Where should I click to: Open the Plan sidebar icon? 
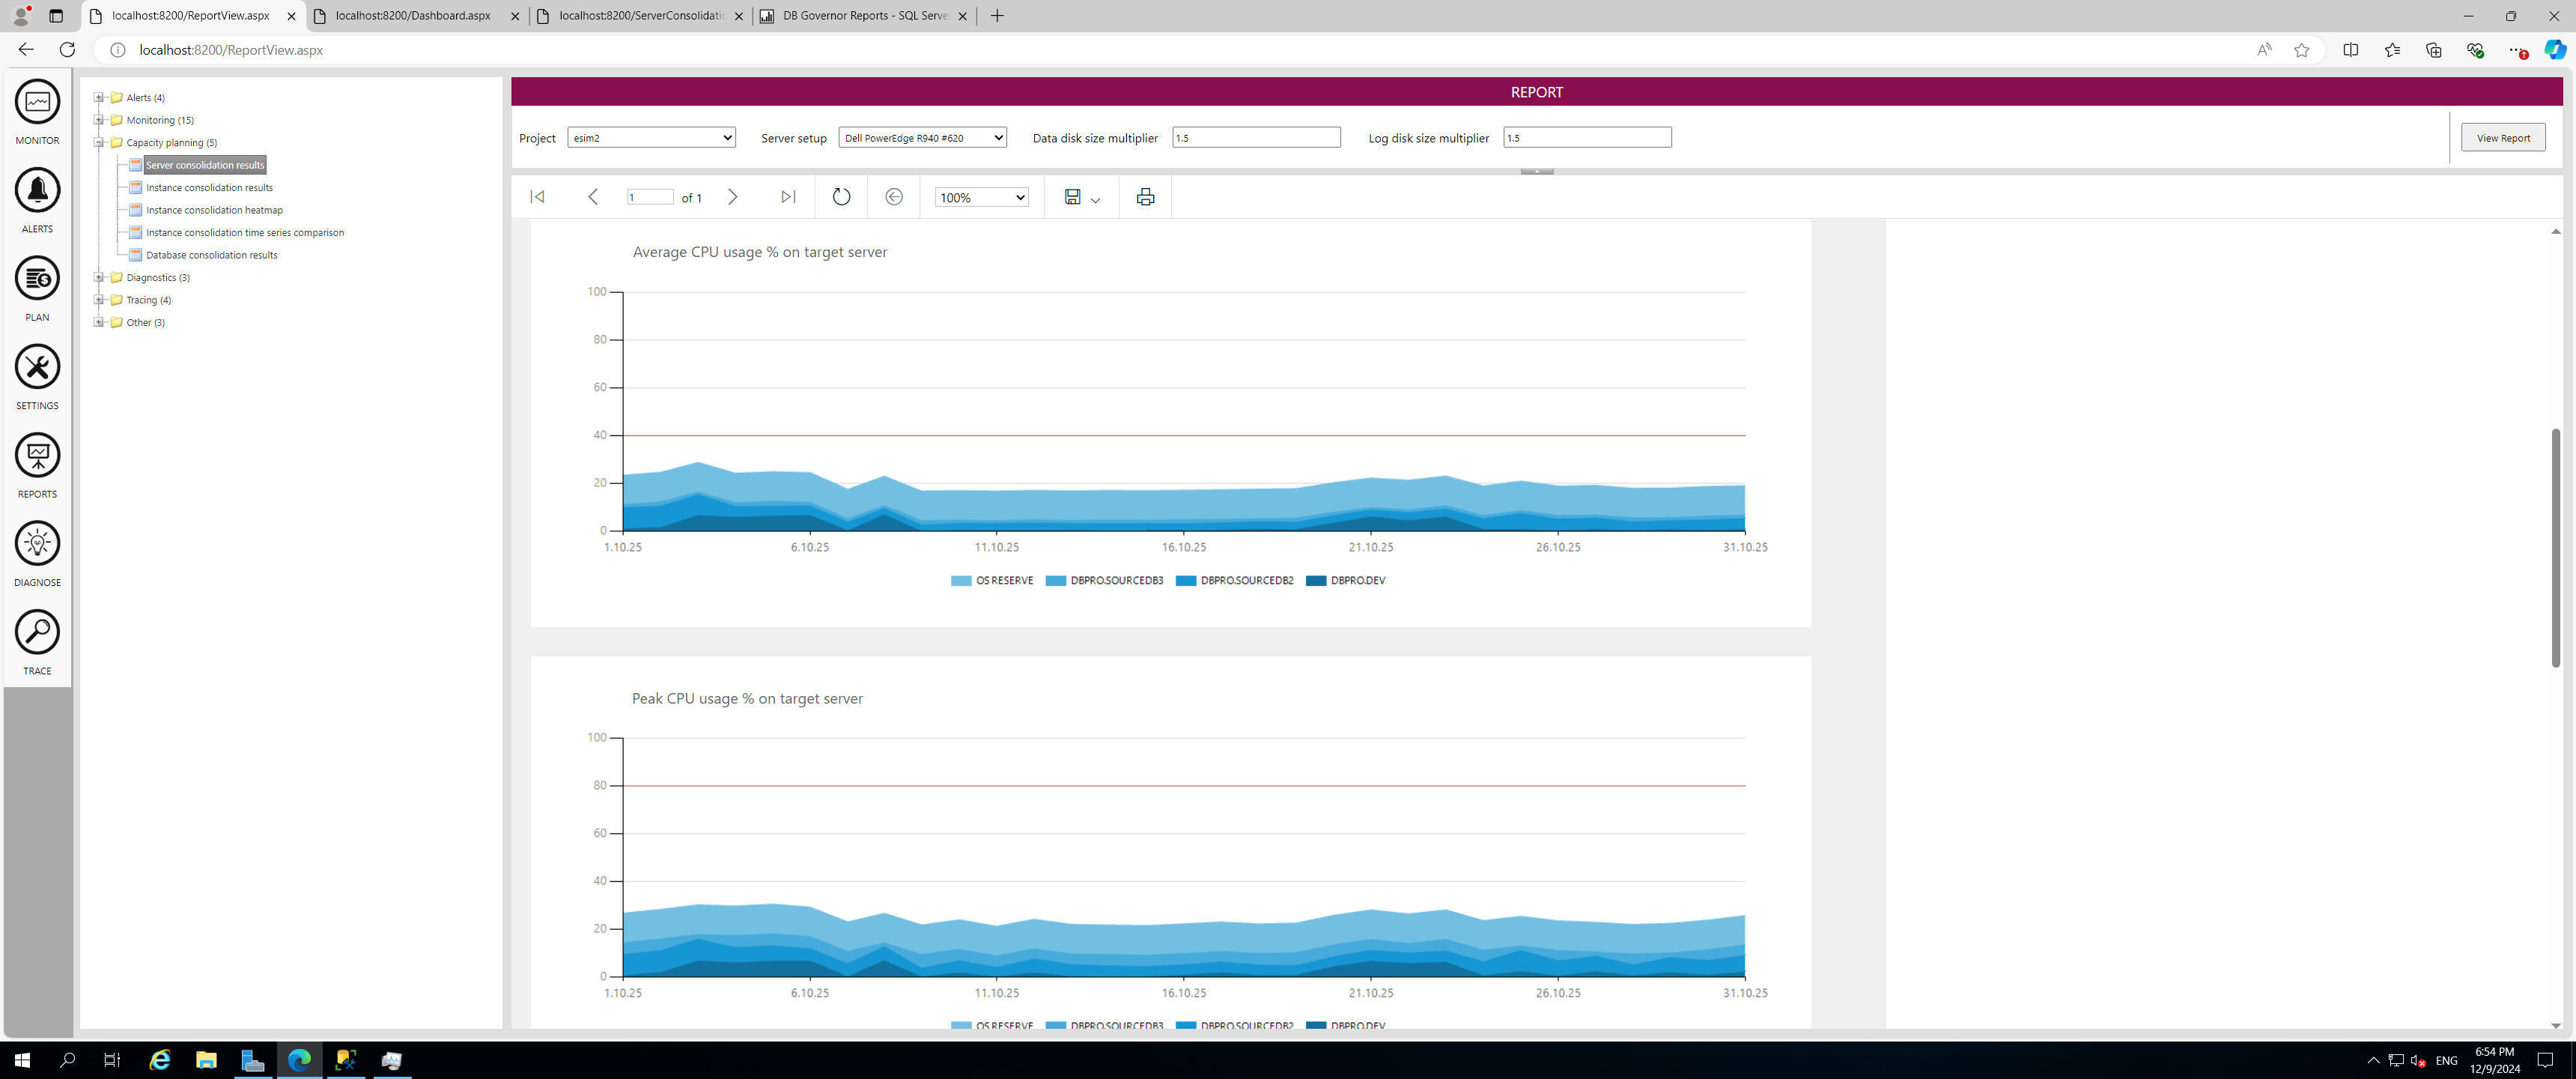[x=37, y=278]
